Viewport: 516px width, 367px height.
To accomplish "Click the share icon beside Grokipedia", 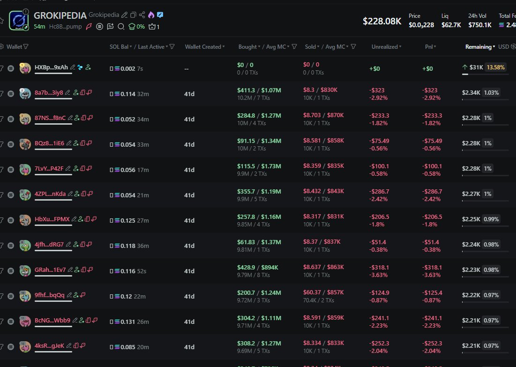I will click(142, 15).
